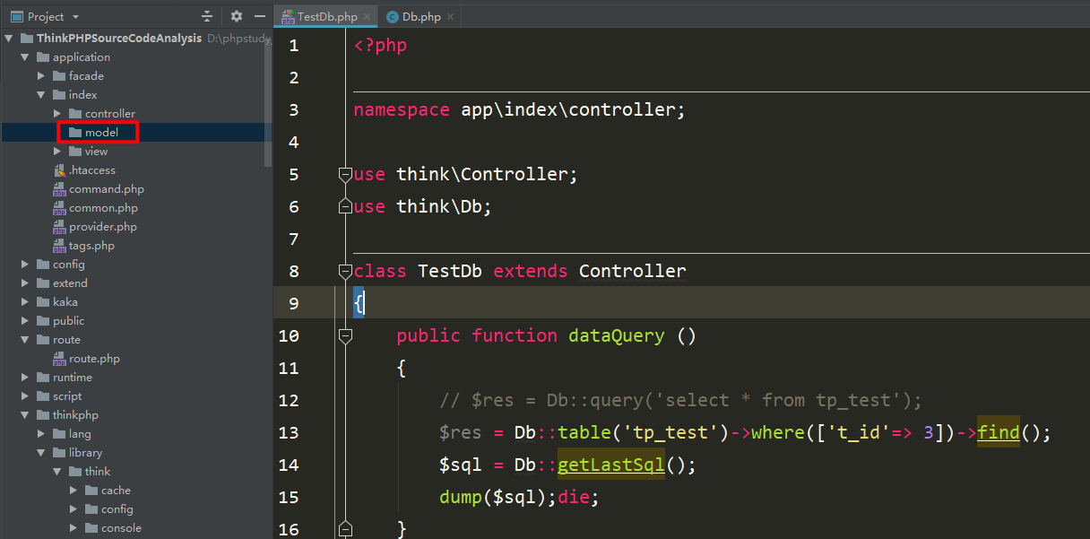Screen dimensions: 1090x539
Task: Fold the class TestDb code block
Action: pos(345,271)
